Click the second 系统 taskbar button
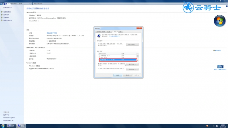 [21, 126]
